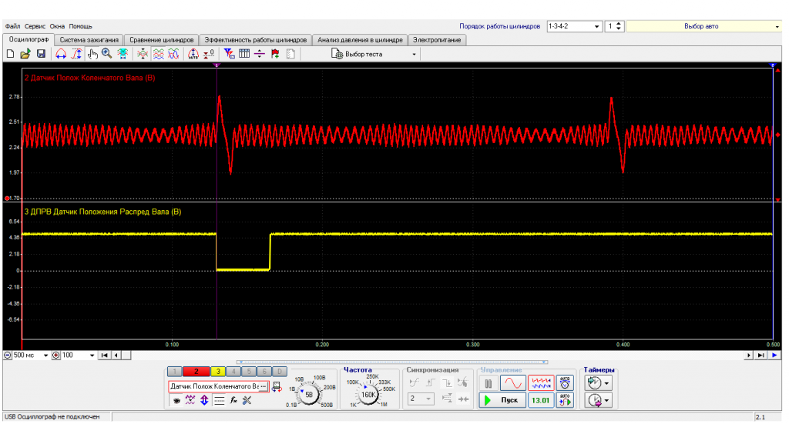Image resolution: width=789 pixels, height=424 pixels.
Task: Switch to Эффективность работы цилиндров tab
Action: click(255, 40)
